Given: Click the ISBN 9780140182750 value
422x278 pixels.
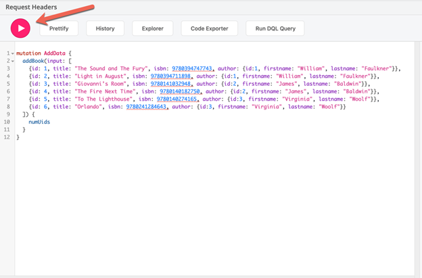Looking at the screenshot, I should point(180,91).
